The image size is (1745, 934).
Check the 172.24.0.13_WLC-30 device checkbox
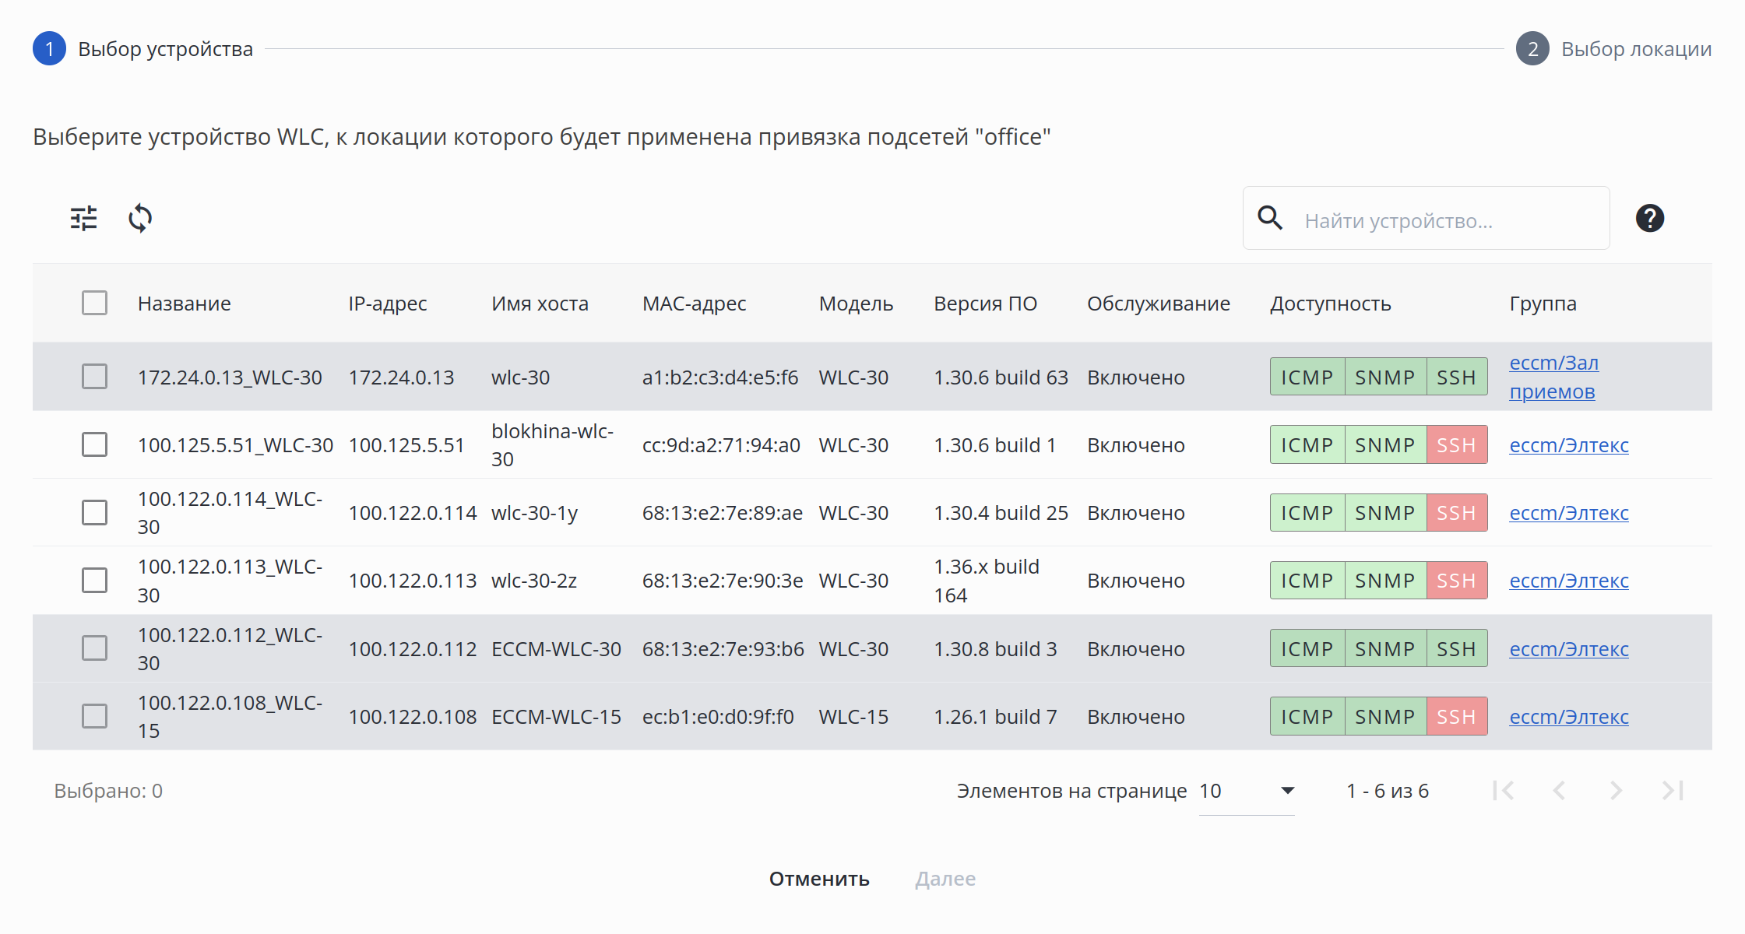[x=95, y=377]
